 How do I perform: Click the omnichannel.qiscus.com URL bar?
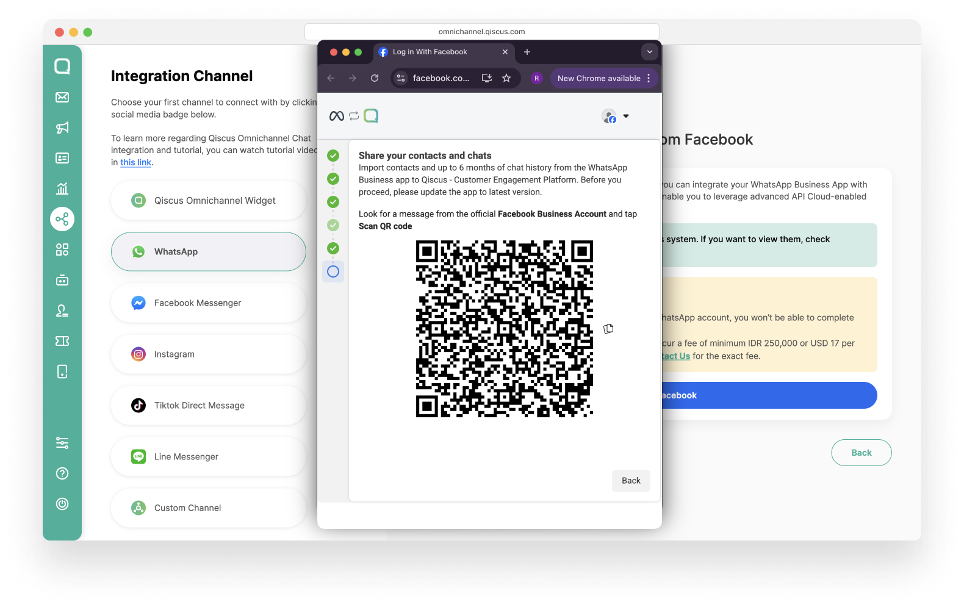(481, 32)
